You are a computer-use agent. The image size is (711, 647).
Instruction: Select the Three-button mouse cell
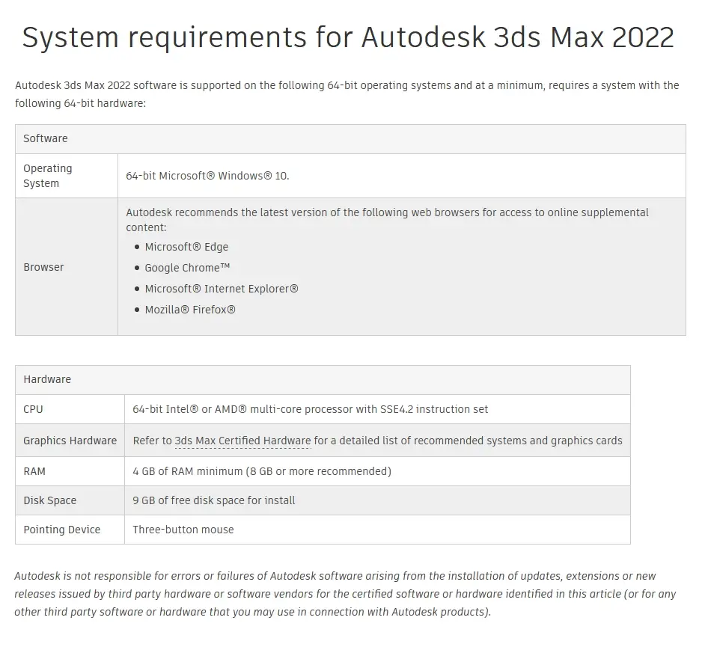pos(377,530)
